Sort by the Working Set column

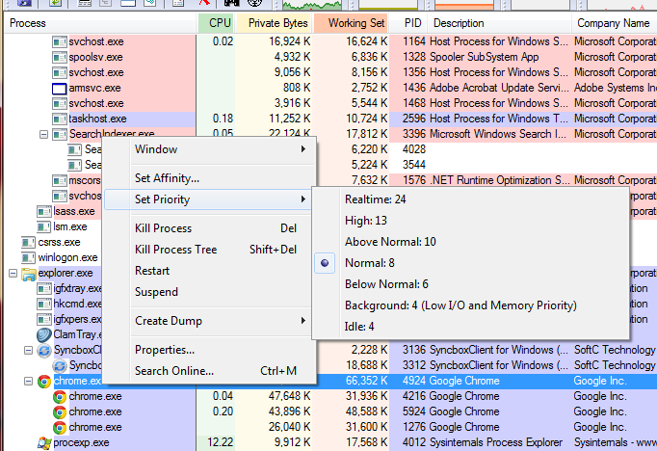pos(351,23)
